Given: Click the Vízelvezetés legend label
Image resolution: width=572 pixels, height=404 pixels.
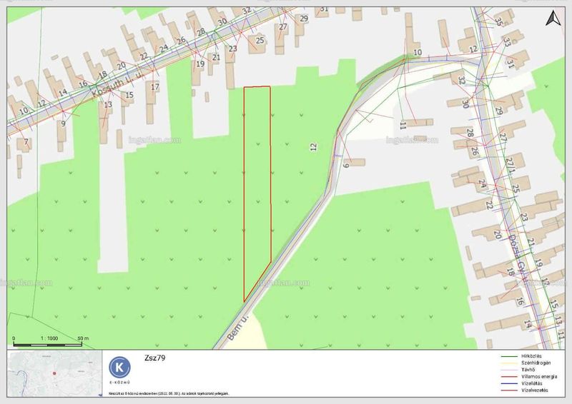Looking at the screenshot, I should [535, 390].
